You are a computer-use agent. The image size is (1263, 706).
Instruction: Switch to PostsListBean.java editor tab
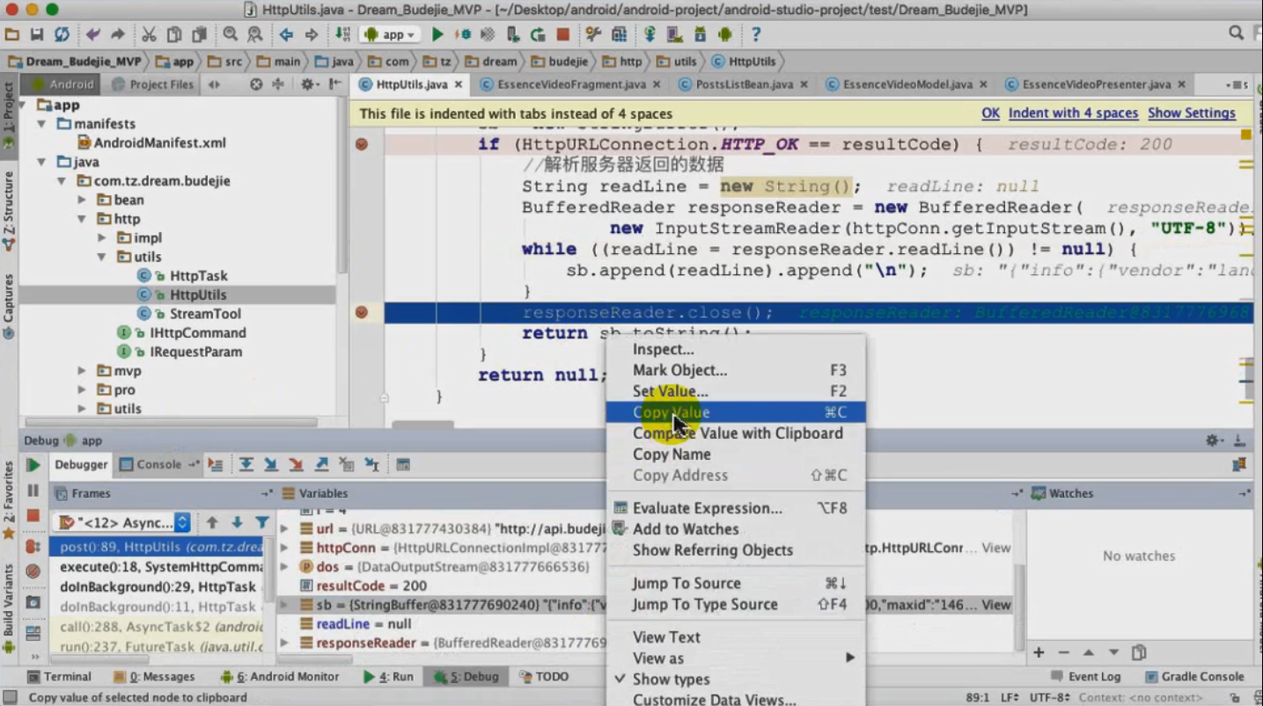point(745,84)
